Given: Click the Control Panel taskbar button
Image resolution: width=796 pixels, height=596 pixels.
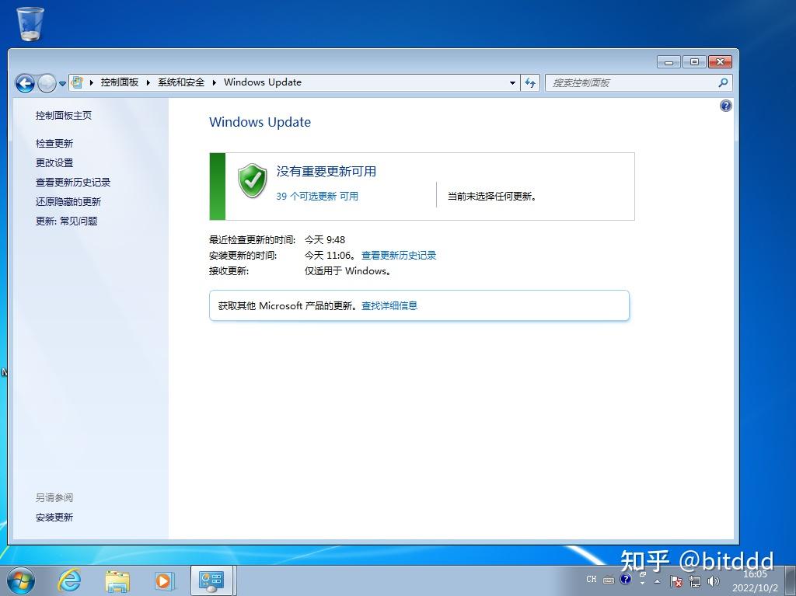Looking at the screenshot, I should [x=211, y=580].
